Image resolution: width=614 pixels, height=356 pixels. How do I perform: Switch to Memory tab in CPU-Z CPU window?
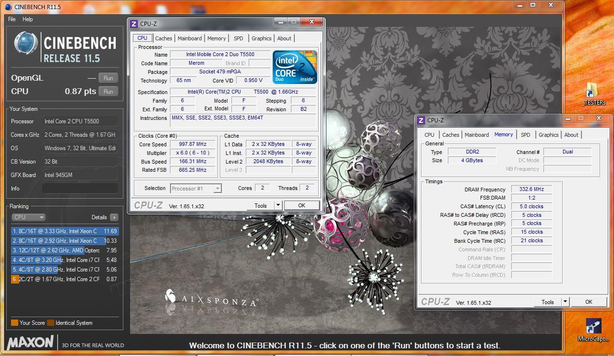coord(217,38)
